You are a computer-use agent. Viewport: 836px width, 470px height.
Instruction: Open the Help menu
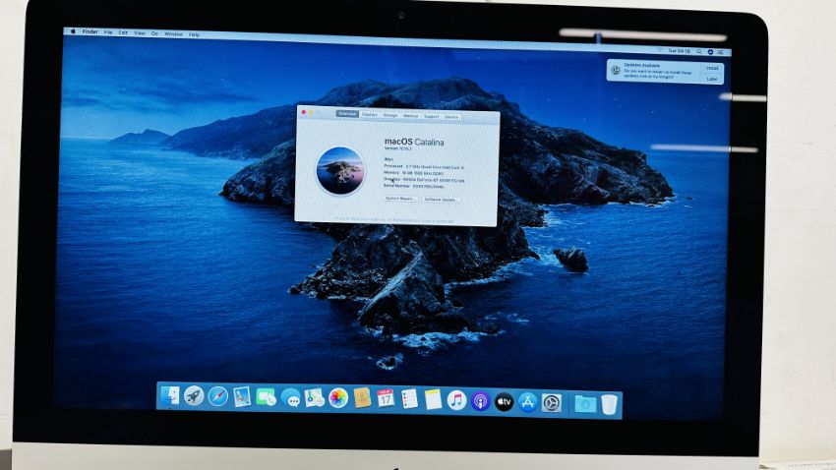(195, 34)
